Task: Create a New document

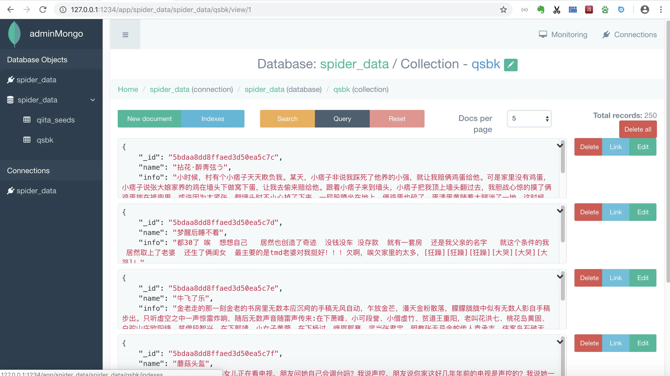Action: (149, 118)
